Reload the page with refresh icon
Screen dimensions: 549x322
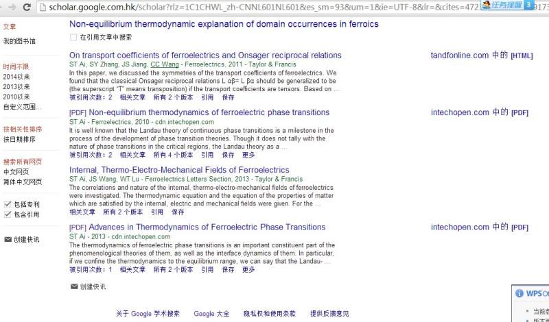point(26,7)
